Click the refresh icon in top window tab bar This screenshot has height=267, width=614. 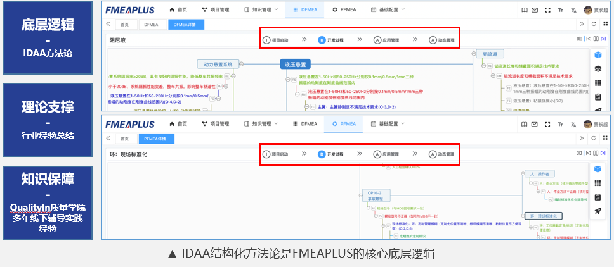[594, 24]
